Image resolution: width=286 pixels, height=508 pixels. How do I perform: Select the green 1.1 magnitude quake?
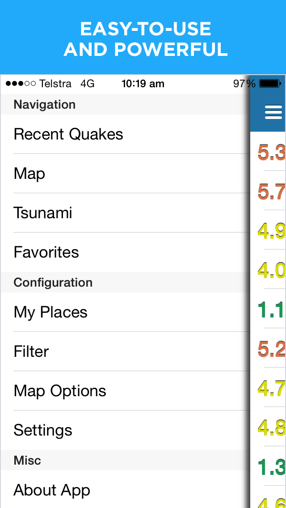click(268, 309)
